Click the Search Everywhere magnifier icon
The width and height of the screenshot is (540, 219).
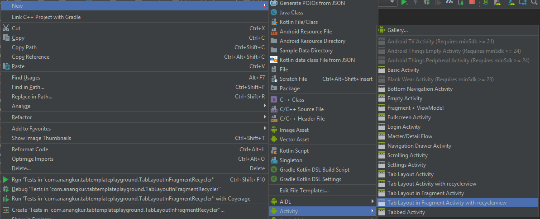[534, 2]
